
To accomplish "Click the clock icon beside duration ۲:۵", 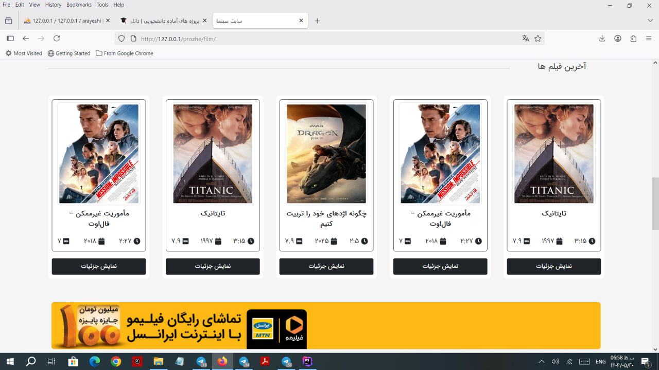I will (x=365, y=241).
